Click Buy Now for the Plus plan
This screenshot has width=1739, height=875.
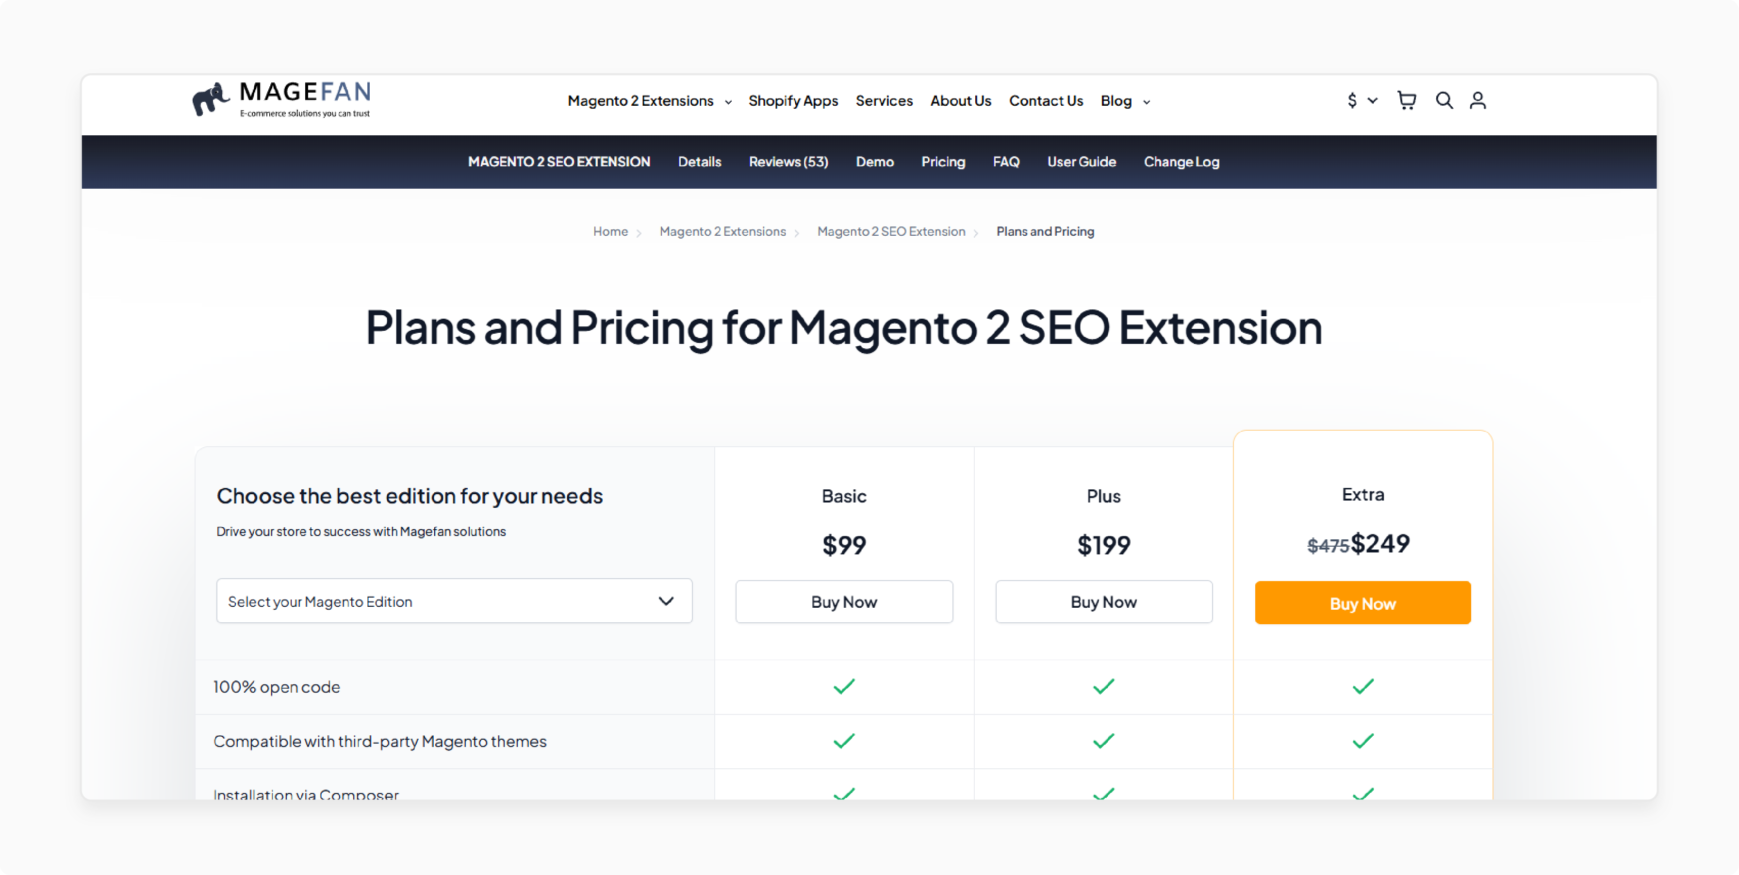(1104, 602)
